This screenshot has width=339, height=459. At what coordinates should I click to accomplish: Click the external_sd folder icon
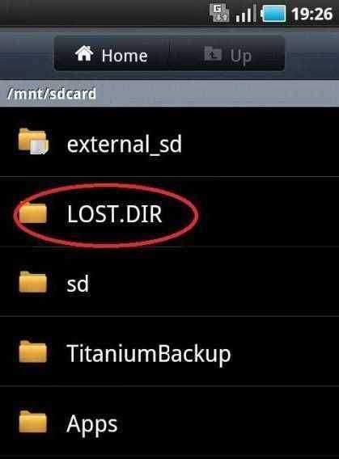pos(33,141)
